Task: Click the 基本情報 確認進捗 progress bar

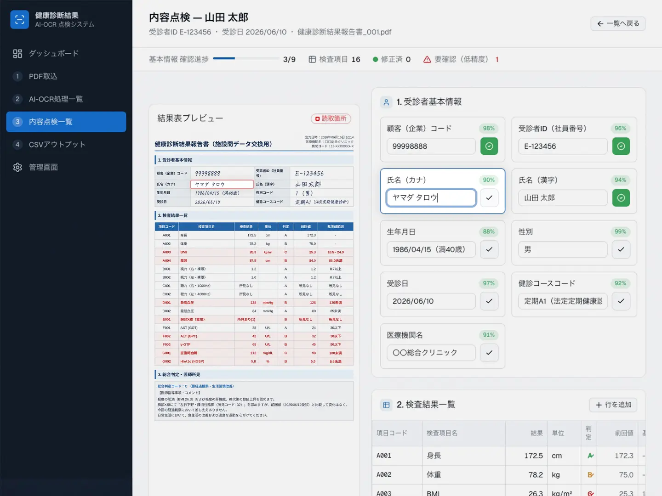Action: (x=246, y=59)
